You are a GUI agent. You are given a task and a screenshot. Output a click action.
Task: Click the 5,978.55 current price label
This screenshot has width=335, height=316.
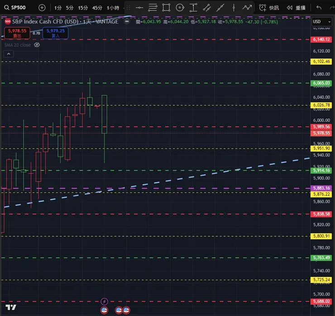pos(321,133)
